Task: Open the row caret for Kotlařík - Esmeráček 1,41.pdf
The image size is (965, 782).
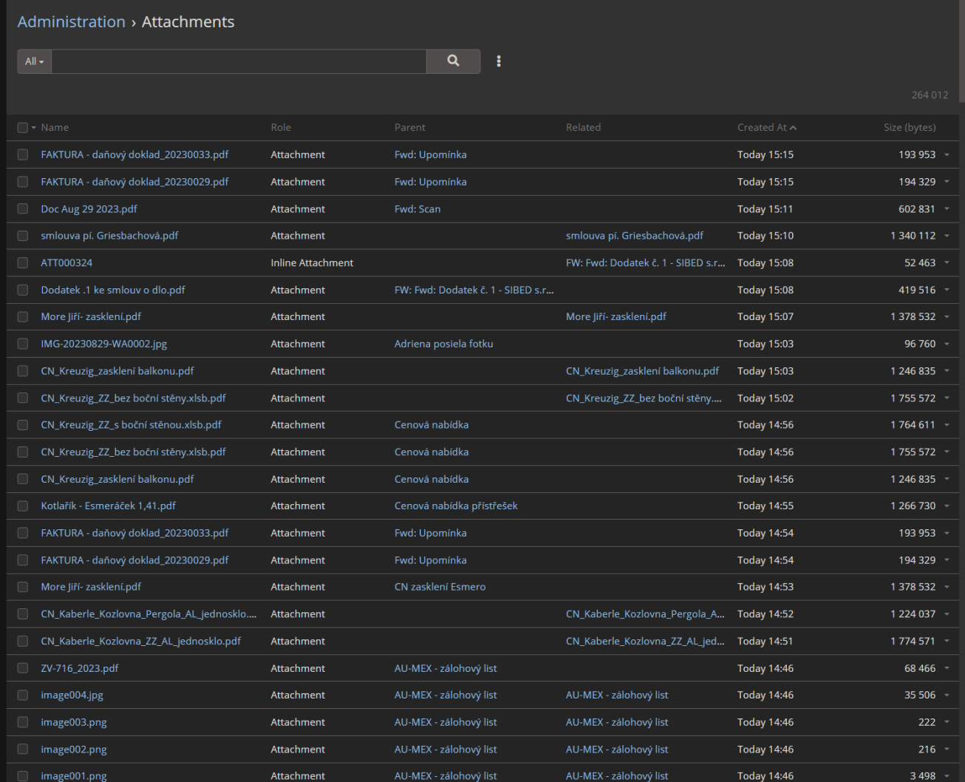Action: click(x=947, y=506)
